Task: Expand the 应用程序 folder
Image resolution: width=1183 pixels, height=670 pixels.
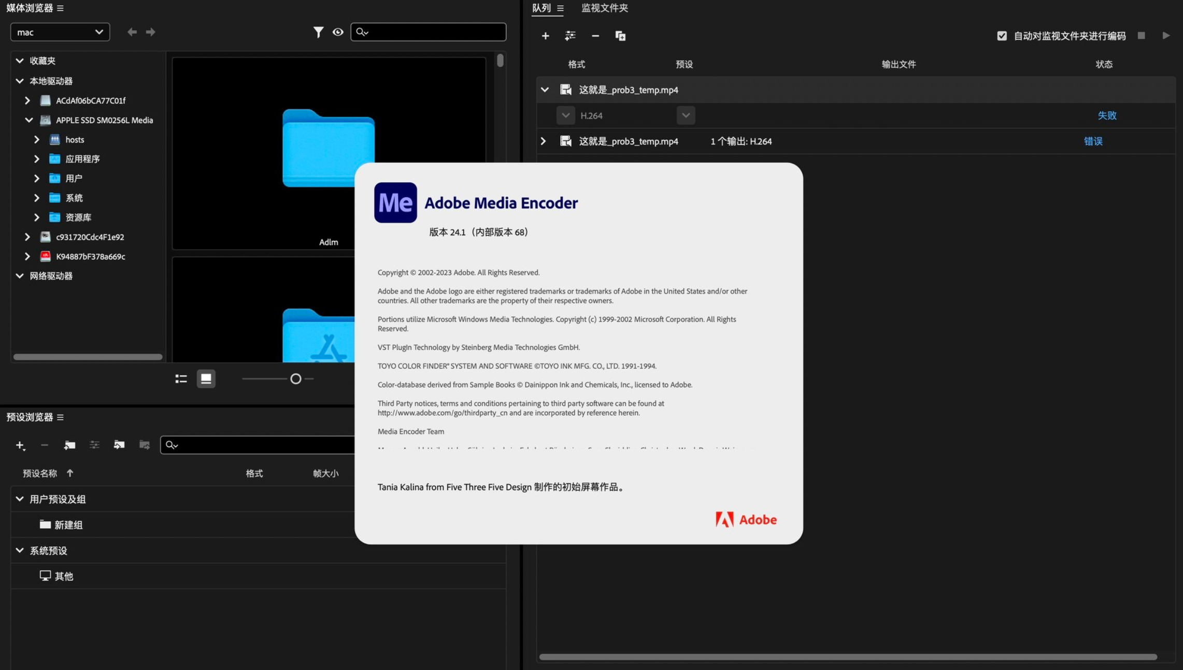Action: coord(37,159)
